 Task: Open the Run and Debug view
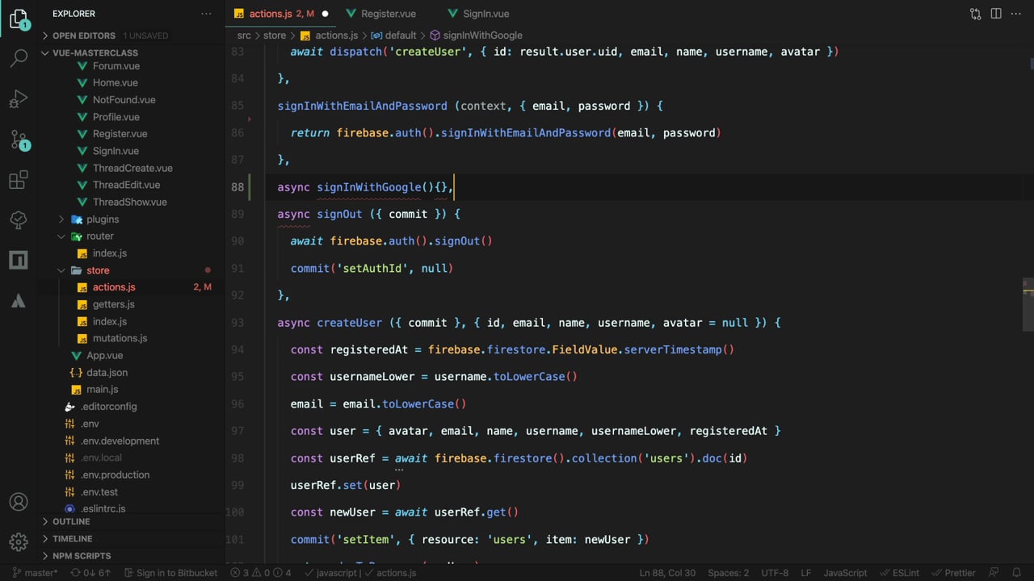[x=19, y=99]
